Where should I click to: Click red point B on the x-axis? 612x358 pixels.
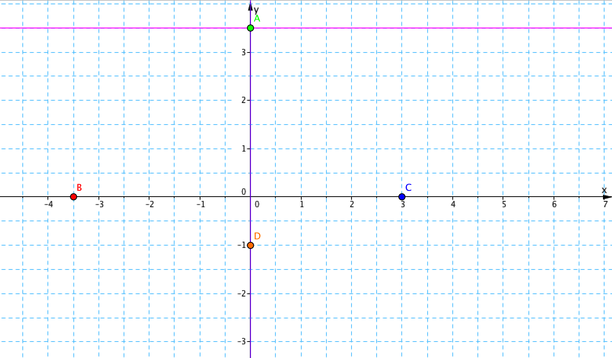[73, 197]
